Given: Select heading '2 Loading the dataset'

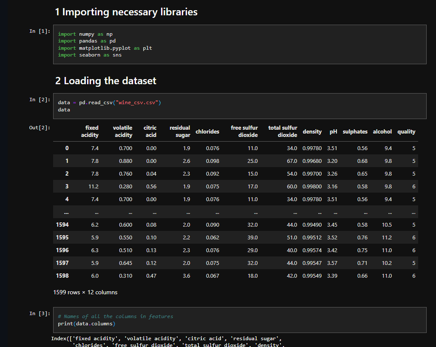Looking at the screenshot, I should [106, 81].
